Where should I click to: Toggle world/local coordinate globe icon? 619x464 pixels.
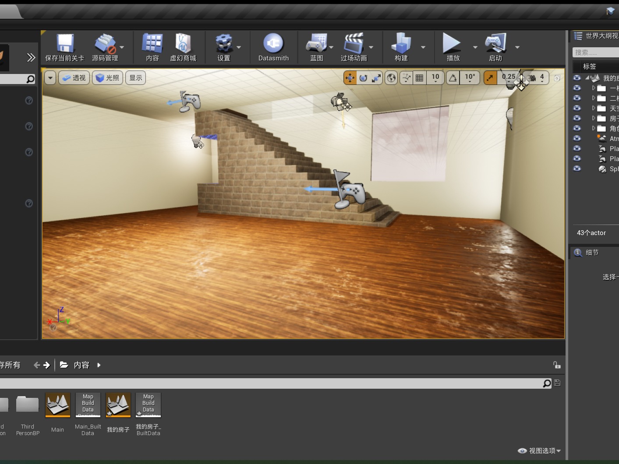[x=391, y=77]
